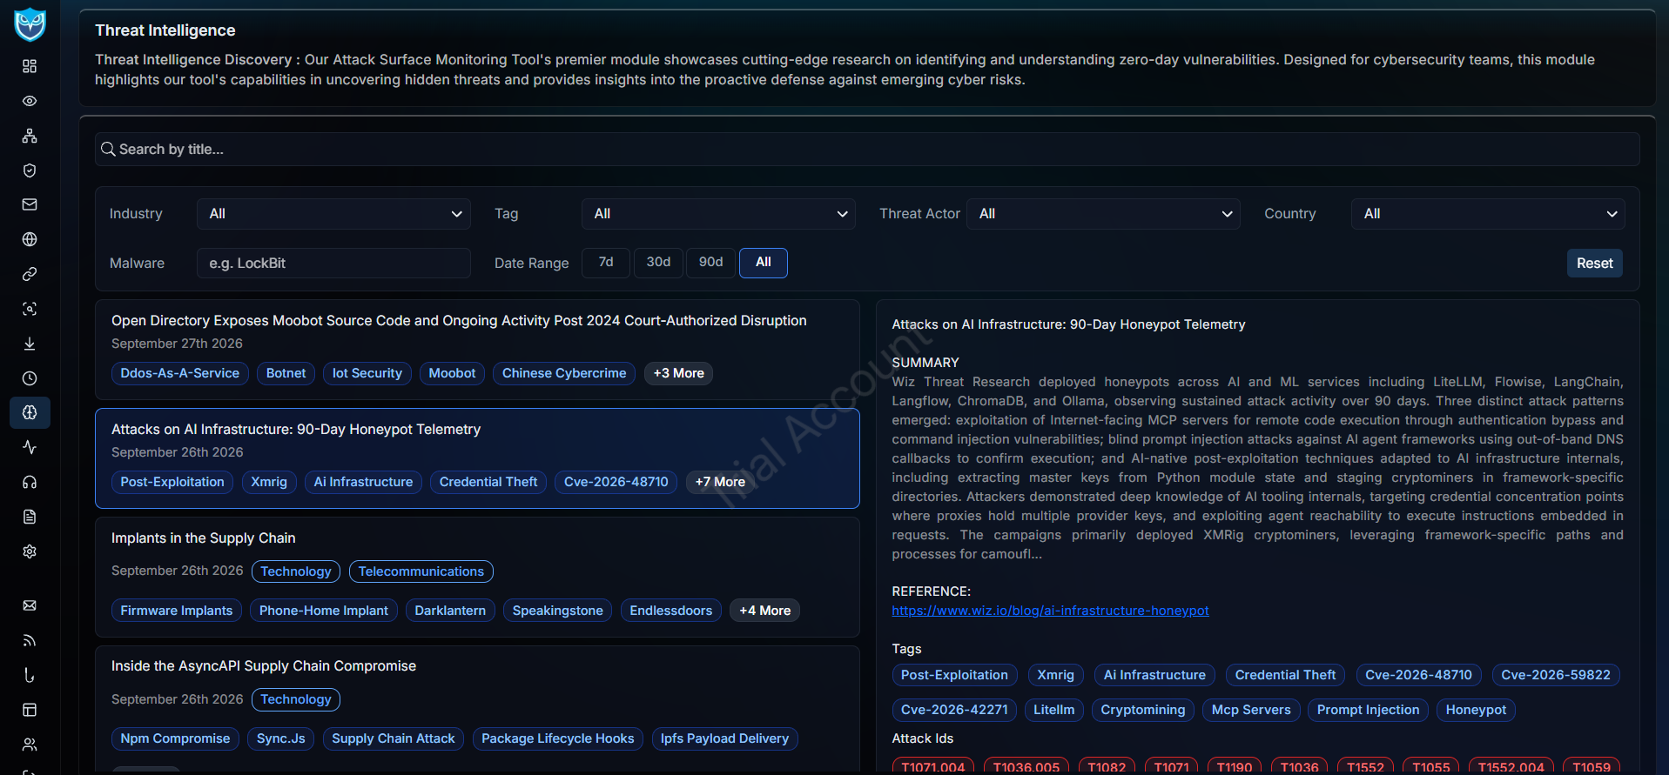The height and width of the screenshot is (775, 1669).
Task: Open the hook icon in the sidebar
Action: point(30,675)
